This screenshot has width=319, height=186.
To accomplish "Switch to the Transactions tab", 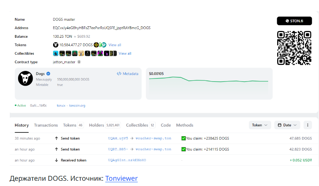I will (x=46, y=125).
